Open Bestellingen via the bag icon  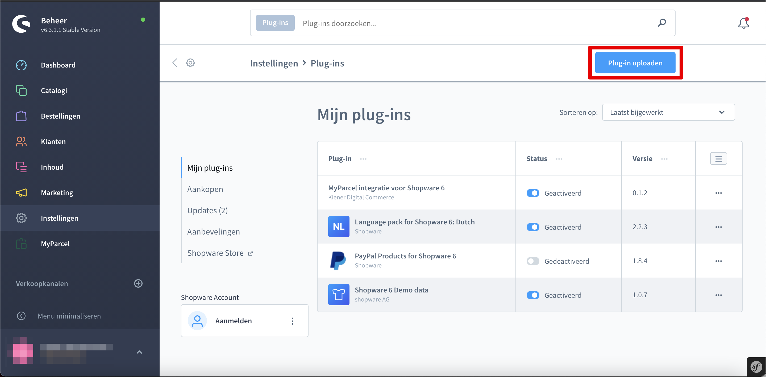[x=21, y=116]
